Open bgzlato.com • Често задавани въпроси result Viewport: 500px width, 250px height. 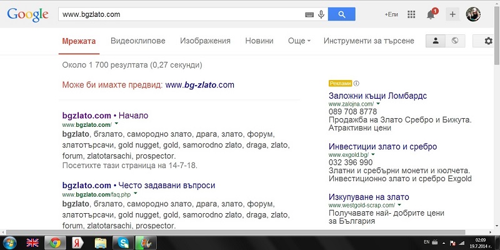(139, 185)
